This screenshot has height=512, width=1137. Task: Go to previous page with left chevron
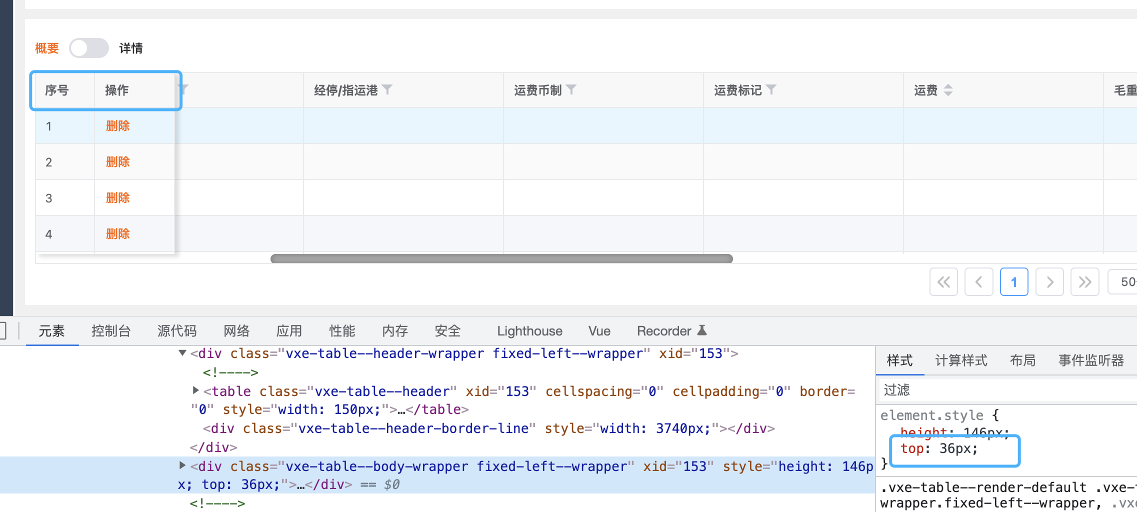point(979,281)
